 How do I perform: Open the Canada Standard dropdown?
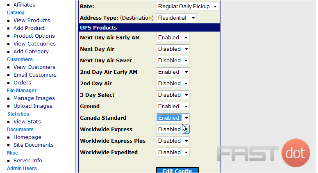click(x=173, y=118)
